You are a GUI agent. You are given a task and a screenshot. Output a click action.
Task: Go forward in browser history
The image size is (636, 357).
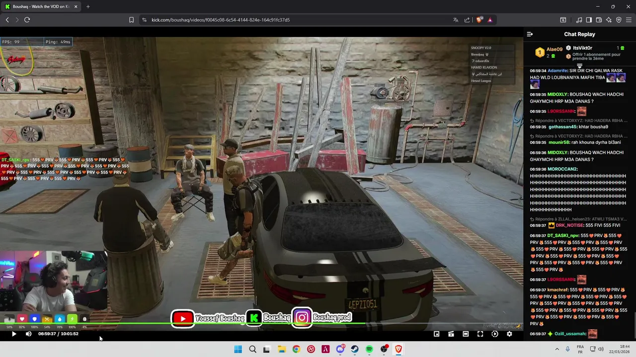click(x=17, y=20)
